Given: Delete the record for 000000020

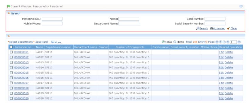Looking at the screenshot, I should click(229, 98).
